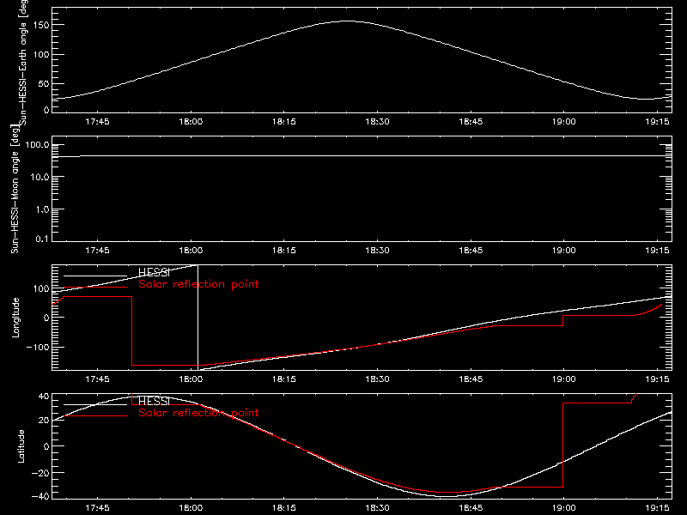Click 18:15 time label of Moon angle plot
This screenshot has height=515, width=687.
(284, 251)
